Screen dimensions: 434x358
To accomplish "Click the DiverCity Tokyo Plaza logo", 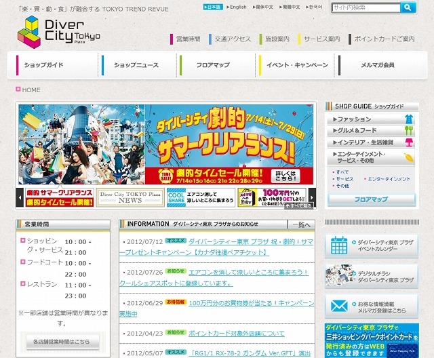I will click(59, 32).
